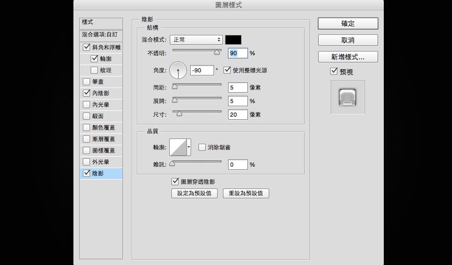Select the 樣式 list header

click(x=101, y=23)
